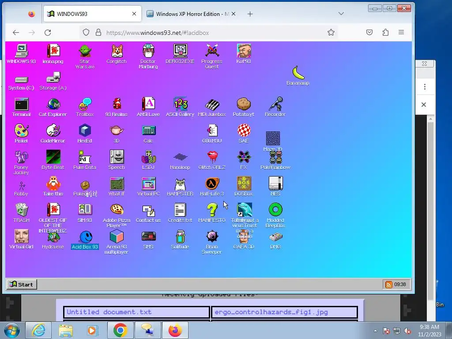Open the Maze 3D icon
This screenshot has height=339, width=452.
(x=273, y=139)
